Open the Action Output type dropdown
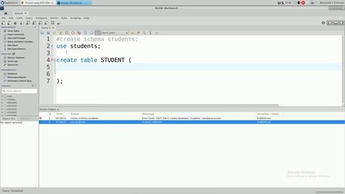 tap(49, 109)
